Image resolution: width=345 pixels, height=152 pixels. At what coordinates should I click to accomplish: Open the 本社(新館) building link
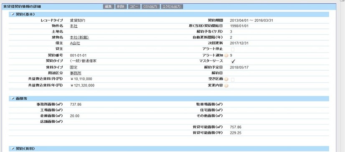coord(79,38)
